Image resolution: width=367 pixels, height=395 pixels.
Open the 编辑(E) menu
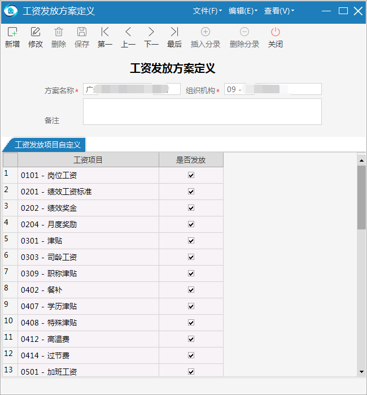tap(243, 11)
